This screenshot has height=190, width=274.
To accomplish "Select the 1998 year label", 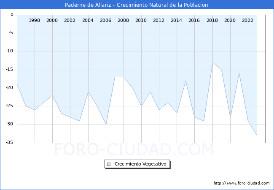I will coord(34,20).
